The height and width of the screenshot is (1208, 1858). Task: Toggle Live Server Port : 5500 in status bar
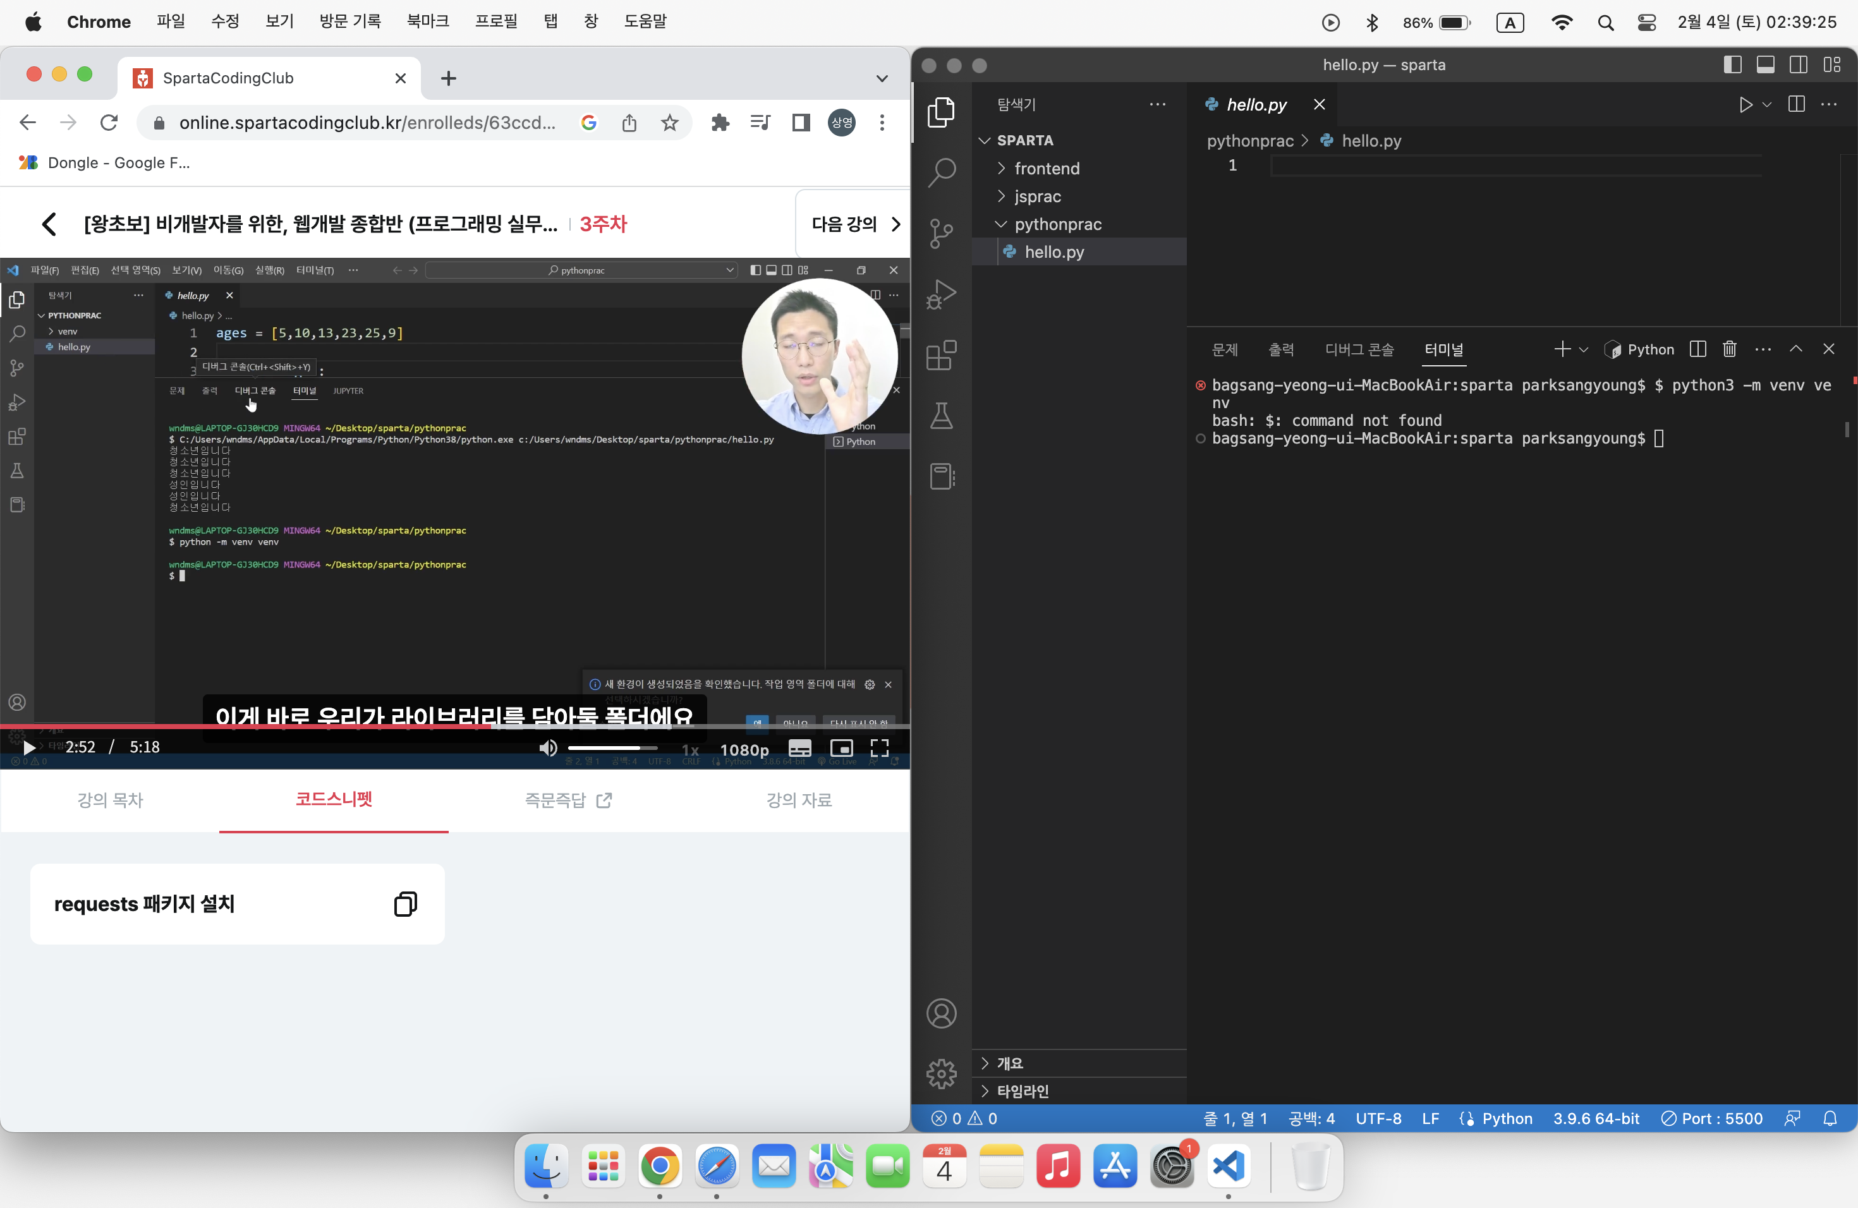point(1711,1118)
